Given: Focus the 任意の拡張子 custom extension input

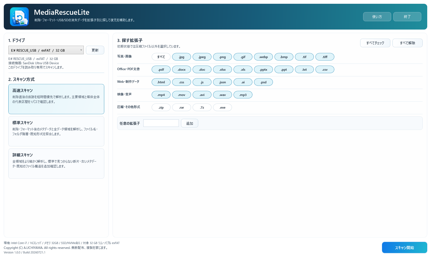Looking at the screenshot, I should click(x=161, y=123).
